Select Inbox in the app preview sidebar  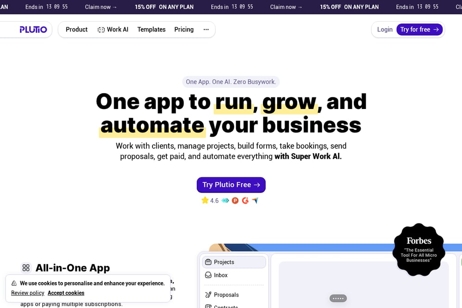(234, 275)
